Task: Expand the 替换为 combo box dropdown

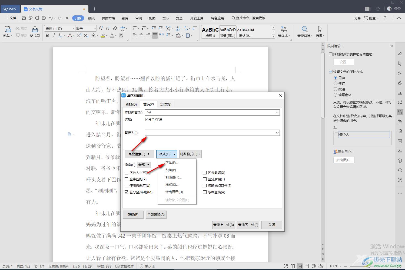Action: [x=277, y=133]
